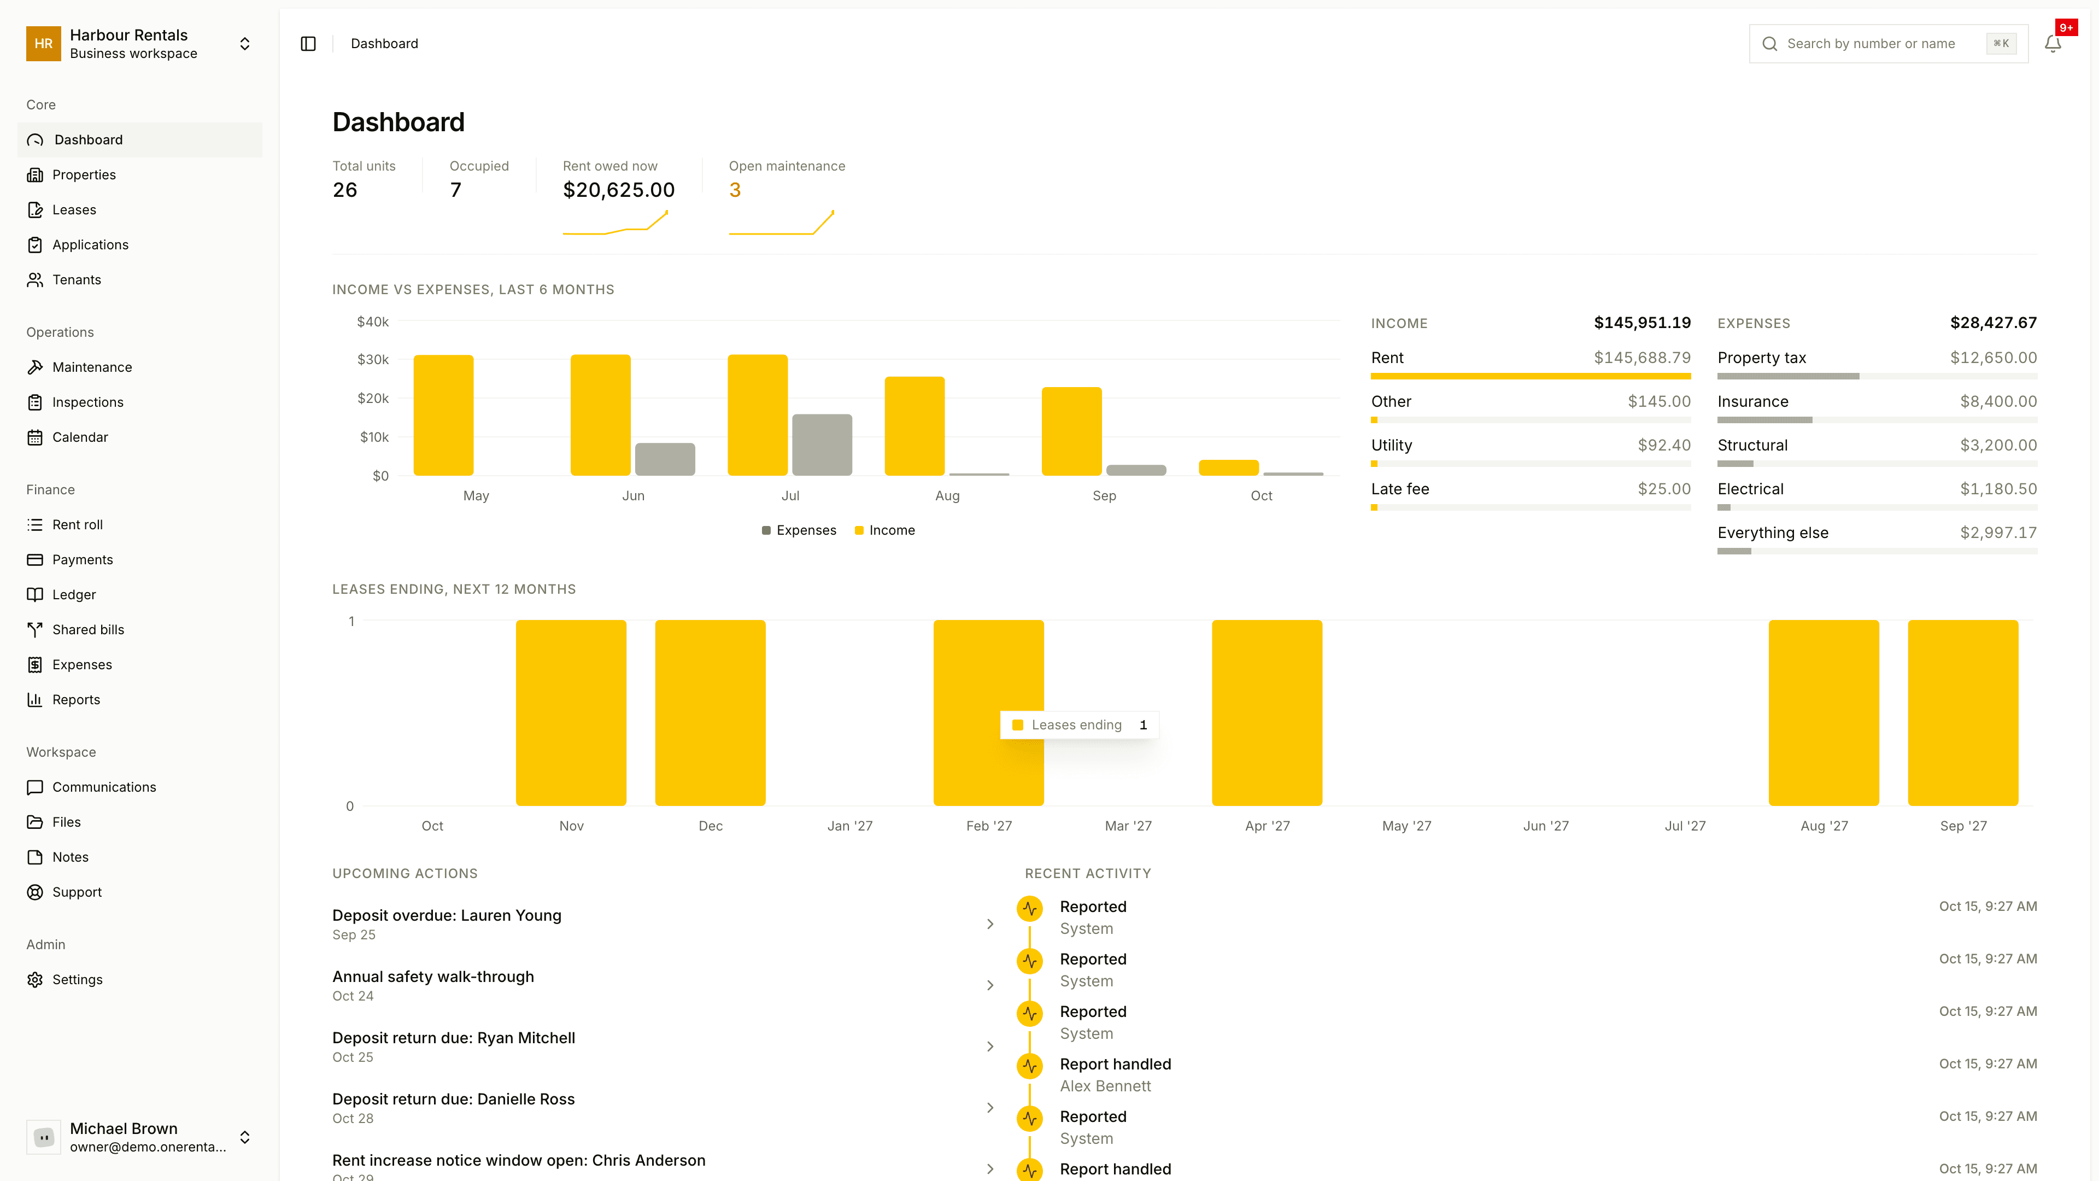The height and width of the screenshot is (1181, 2099).
Task: Open the Michael Brown account menu
Action: (140, 1137)
